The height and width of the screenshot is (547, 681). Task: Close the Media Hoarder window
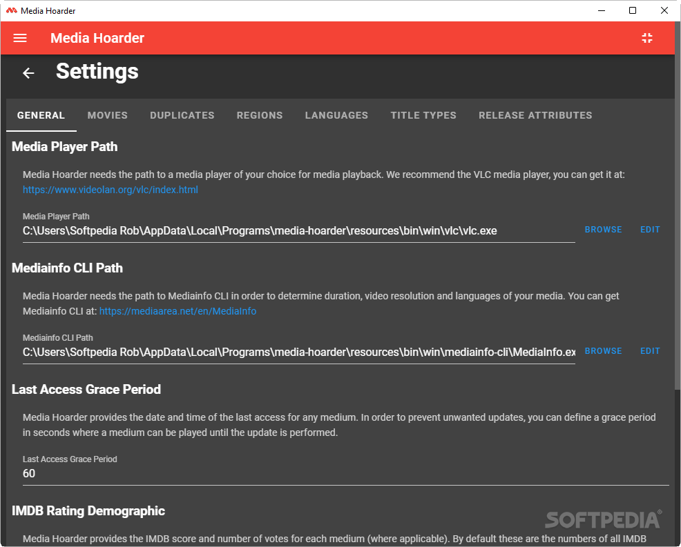click(x=664, y=10)
